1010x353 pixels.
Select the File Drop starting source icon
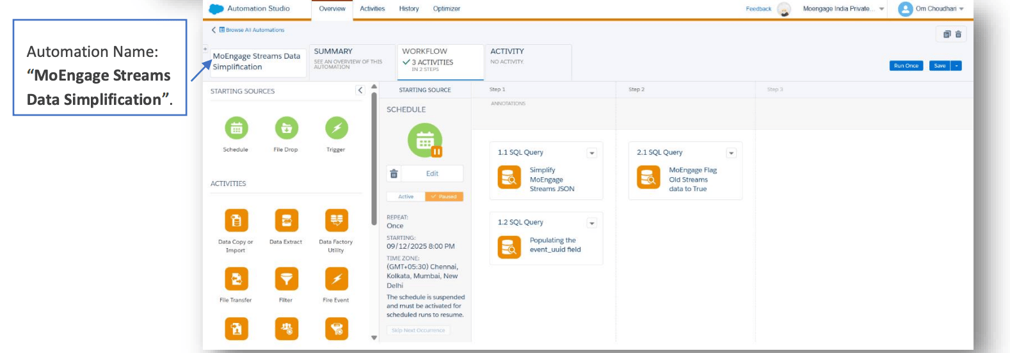coord(286,128)
